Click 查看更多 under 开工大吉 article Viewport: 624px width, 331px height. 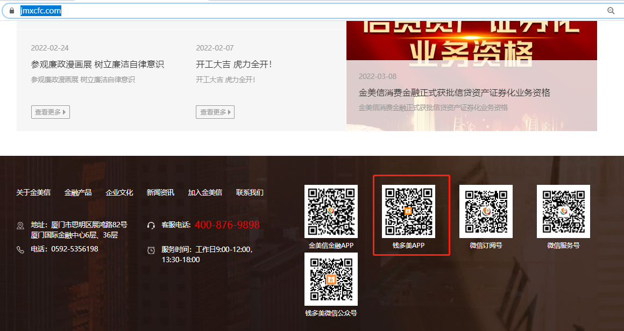215,112
